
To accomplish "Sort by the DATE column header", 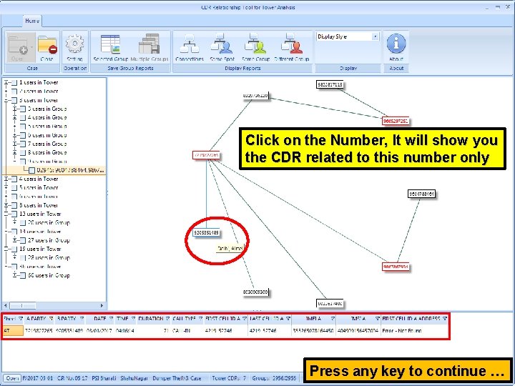I will coord(100,318).
